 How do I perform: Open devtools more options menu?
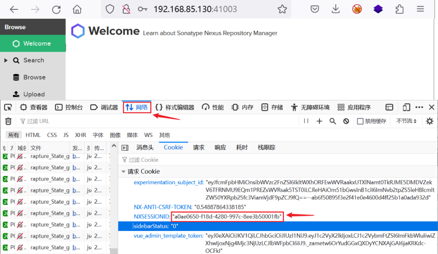[x=419, y=107]
